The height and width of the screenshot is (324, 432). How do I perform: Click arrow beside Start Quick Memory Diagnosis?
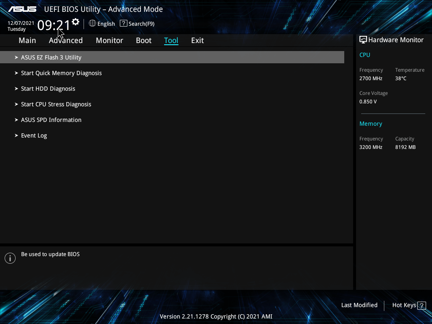point(16,73)
